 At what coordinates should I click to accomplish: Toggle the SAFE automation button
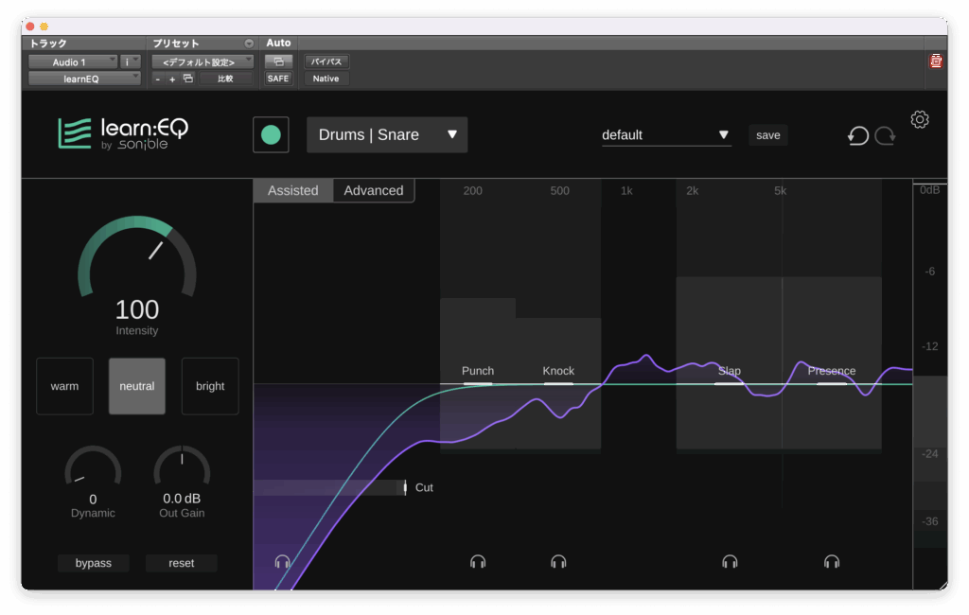(278, 79)
